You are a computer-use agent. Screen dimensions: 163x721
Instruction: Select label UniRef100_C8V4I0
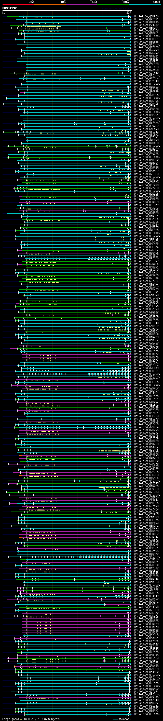146,154
